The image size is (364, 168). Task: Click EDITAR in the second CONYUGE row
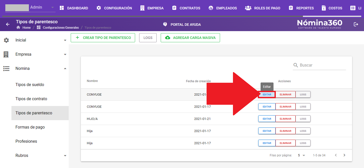click(267, 107)
